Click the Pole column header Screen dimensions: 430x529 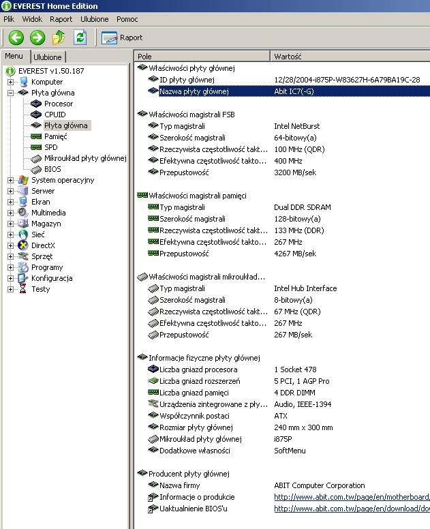(x=202, y=57)
